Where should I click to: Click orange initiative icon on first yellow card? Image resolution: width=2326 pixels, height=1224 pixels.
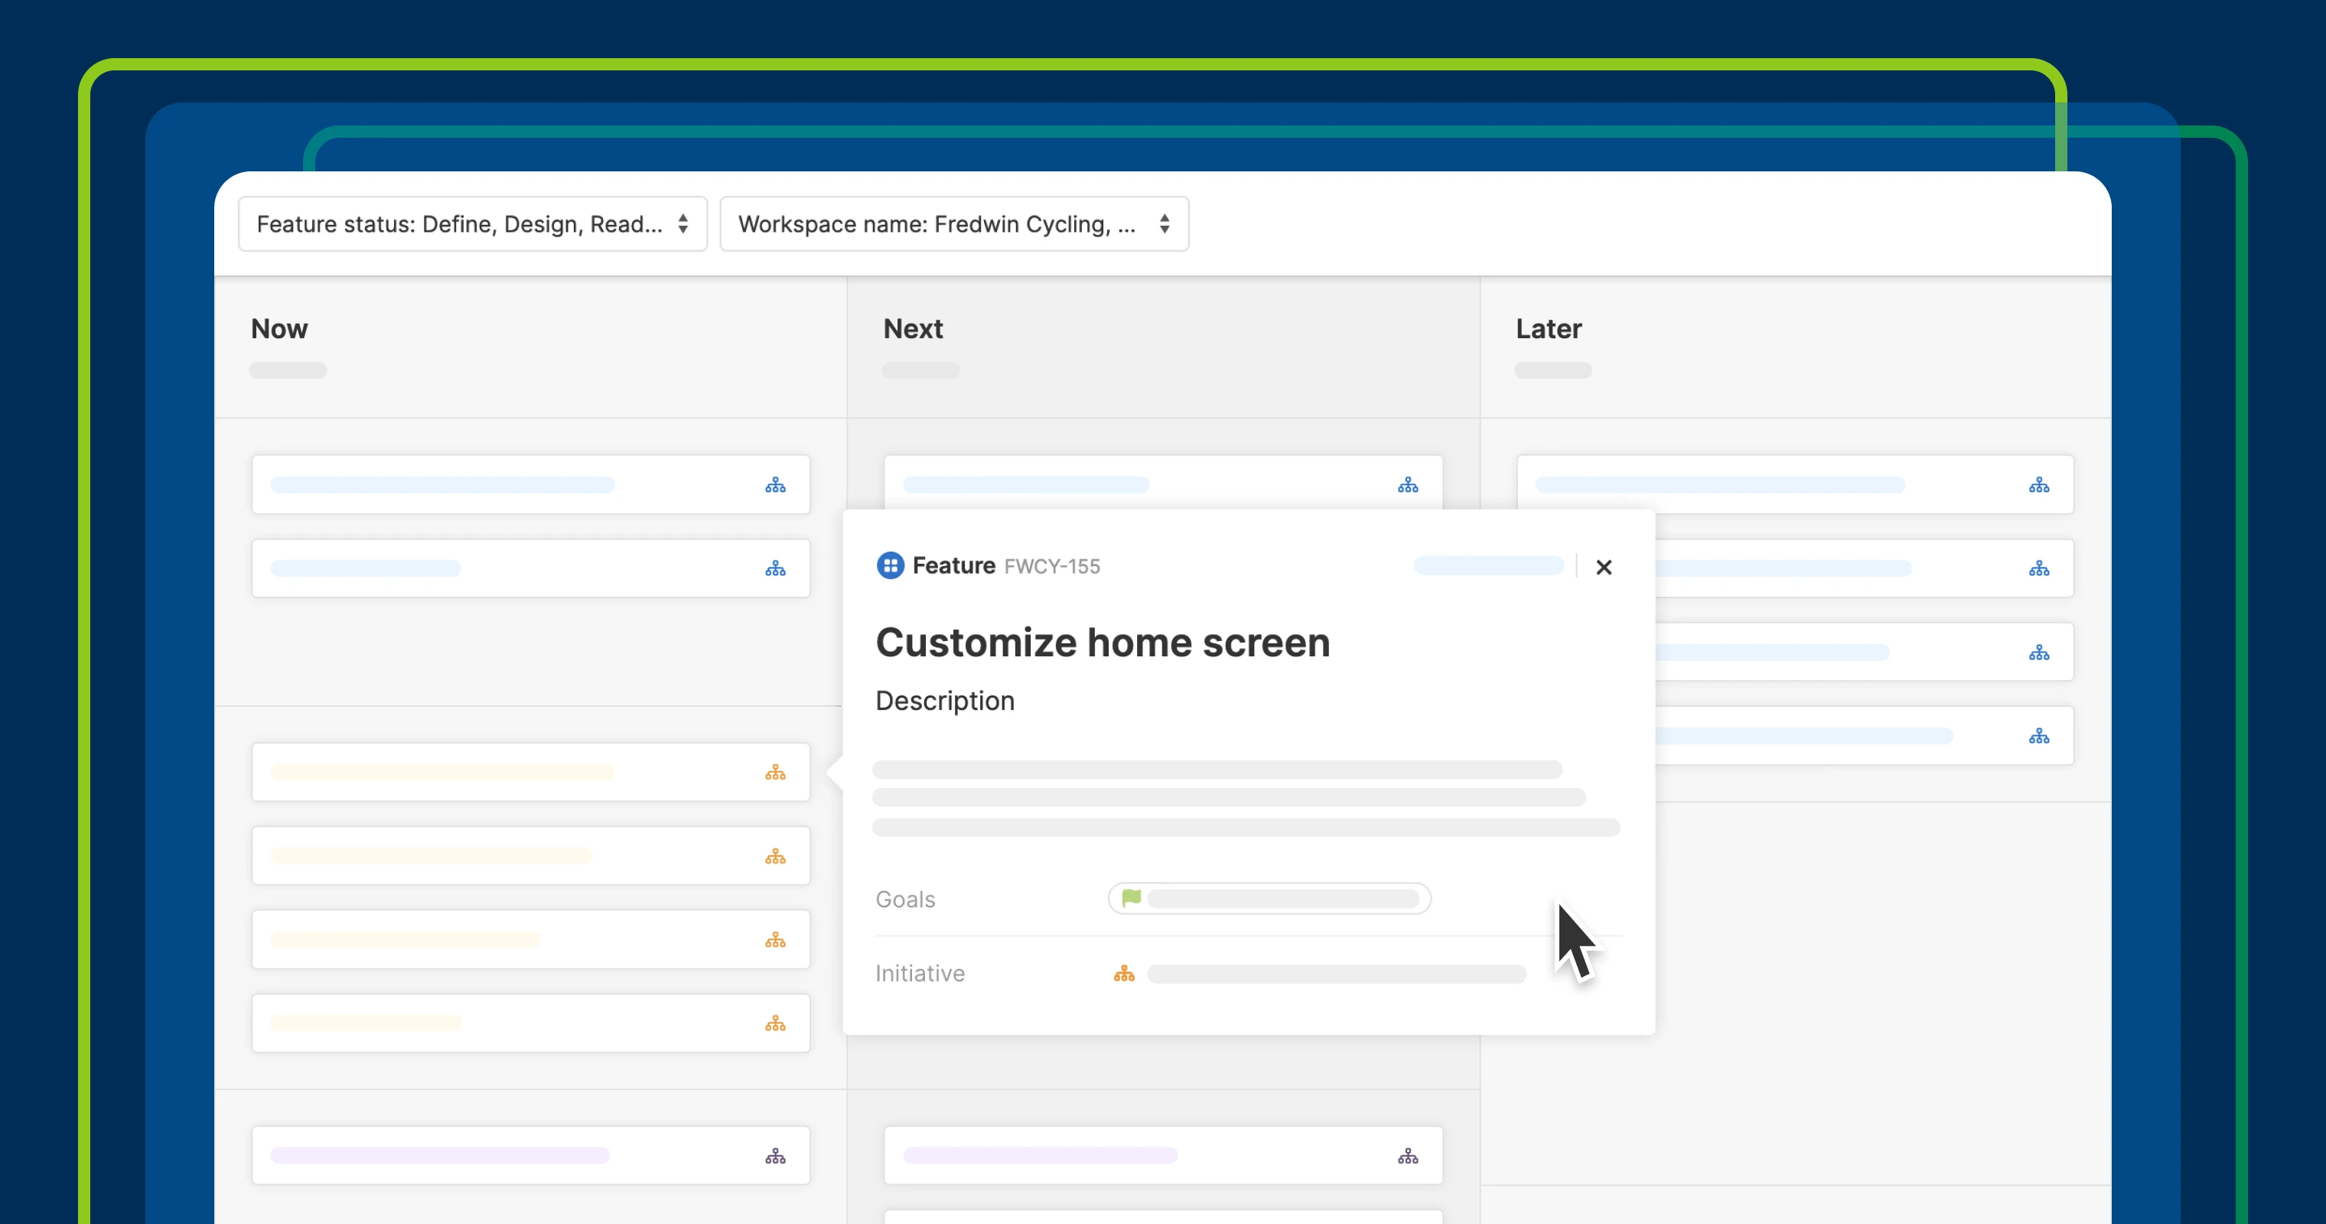(775, 773)
